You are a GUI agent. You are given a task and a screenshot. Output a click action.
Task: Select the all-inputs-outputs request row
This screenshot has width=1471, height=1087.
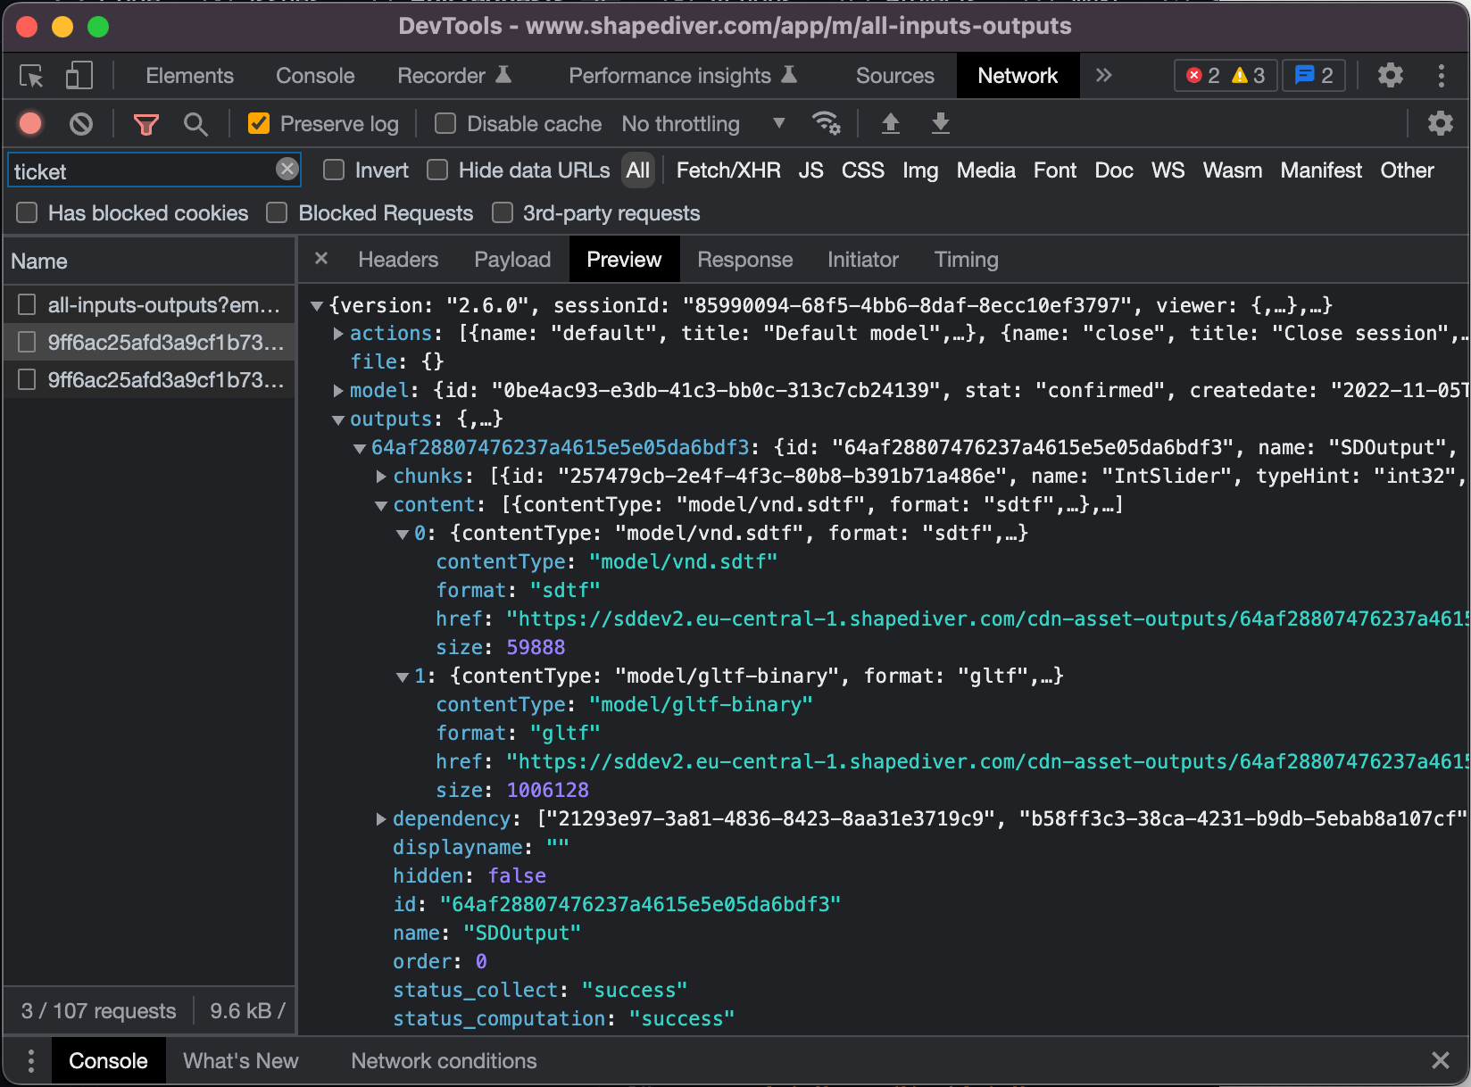pyautogui.click(x=163, y=305)
